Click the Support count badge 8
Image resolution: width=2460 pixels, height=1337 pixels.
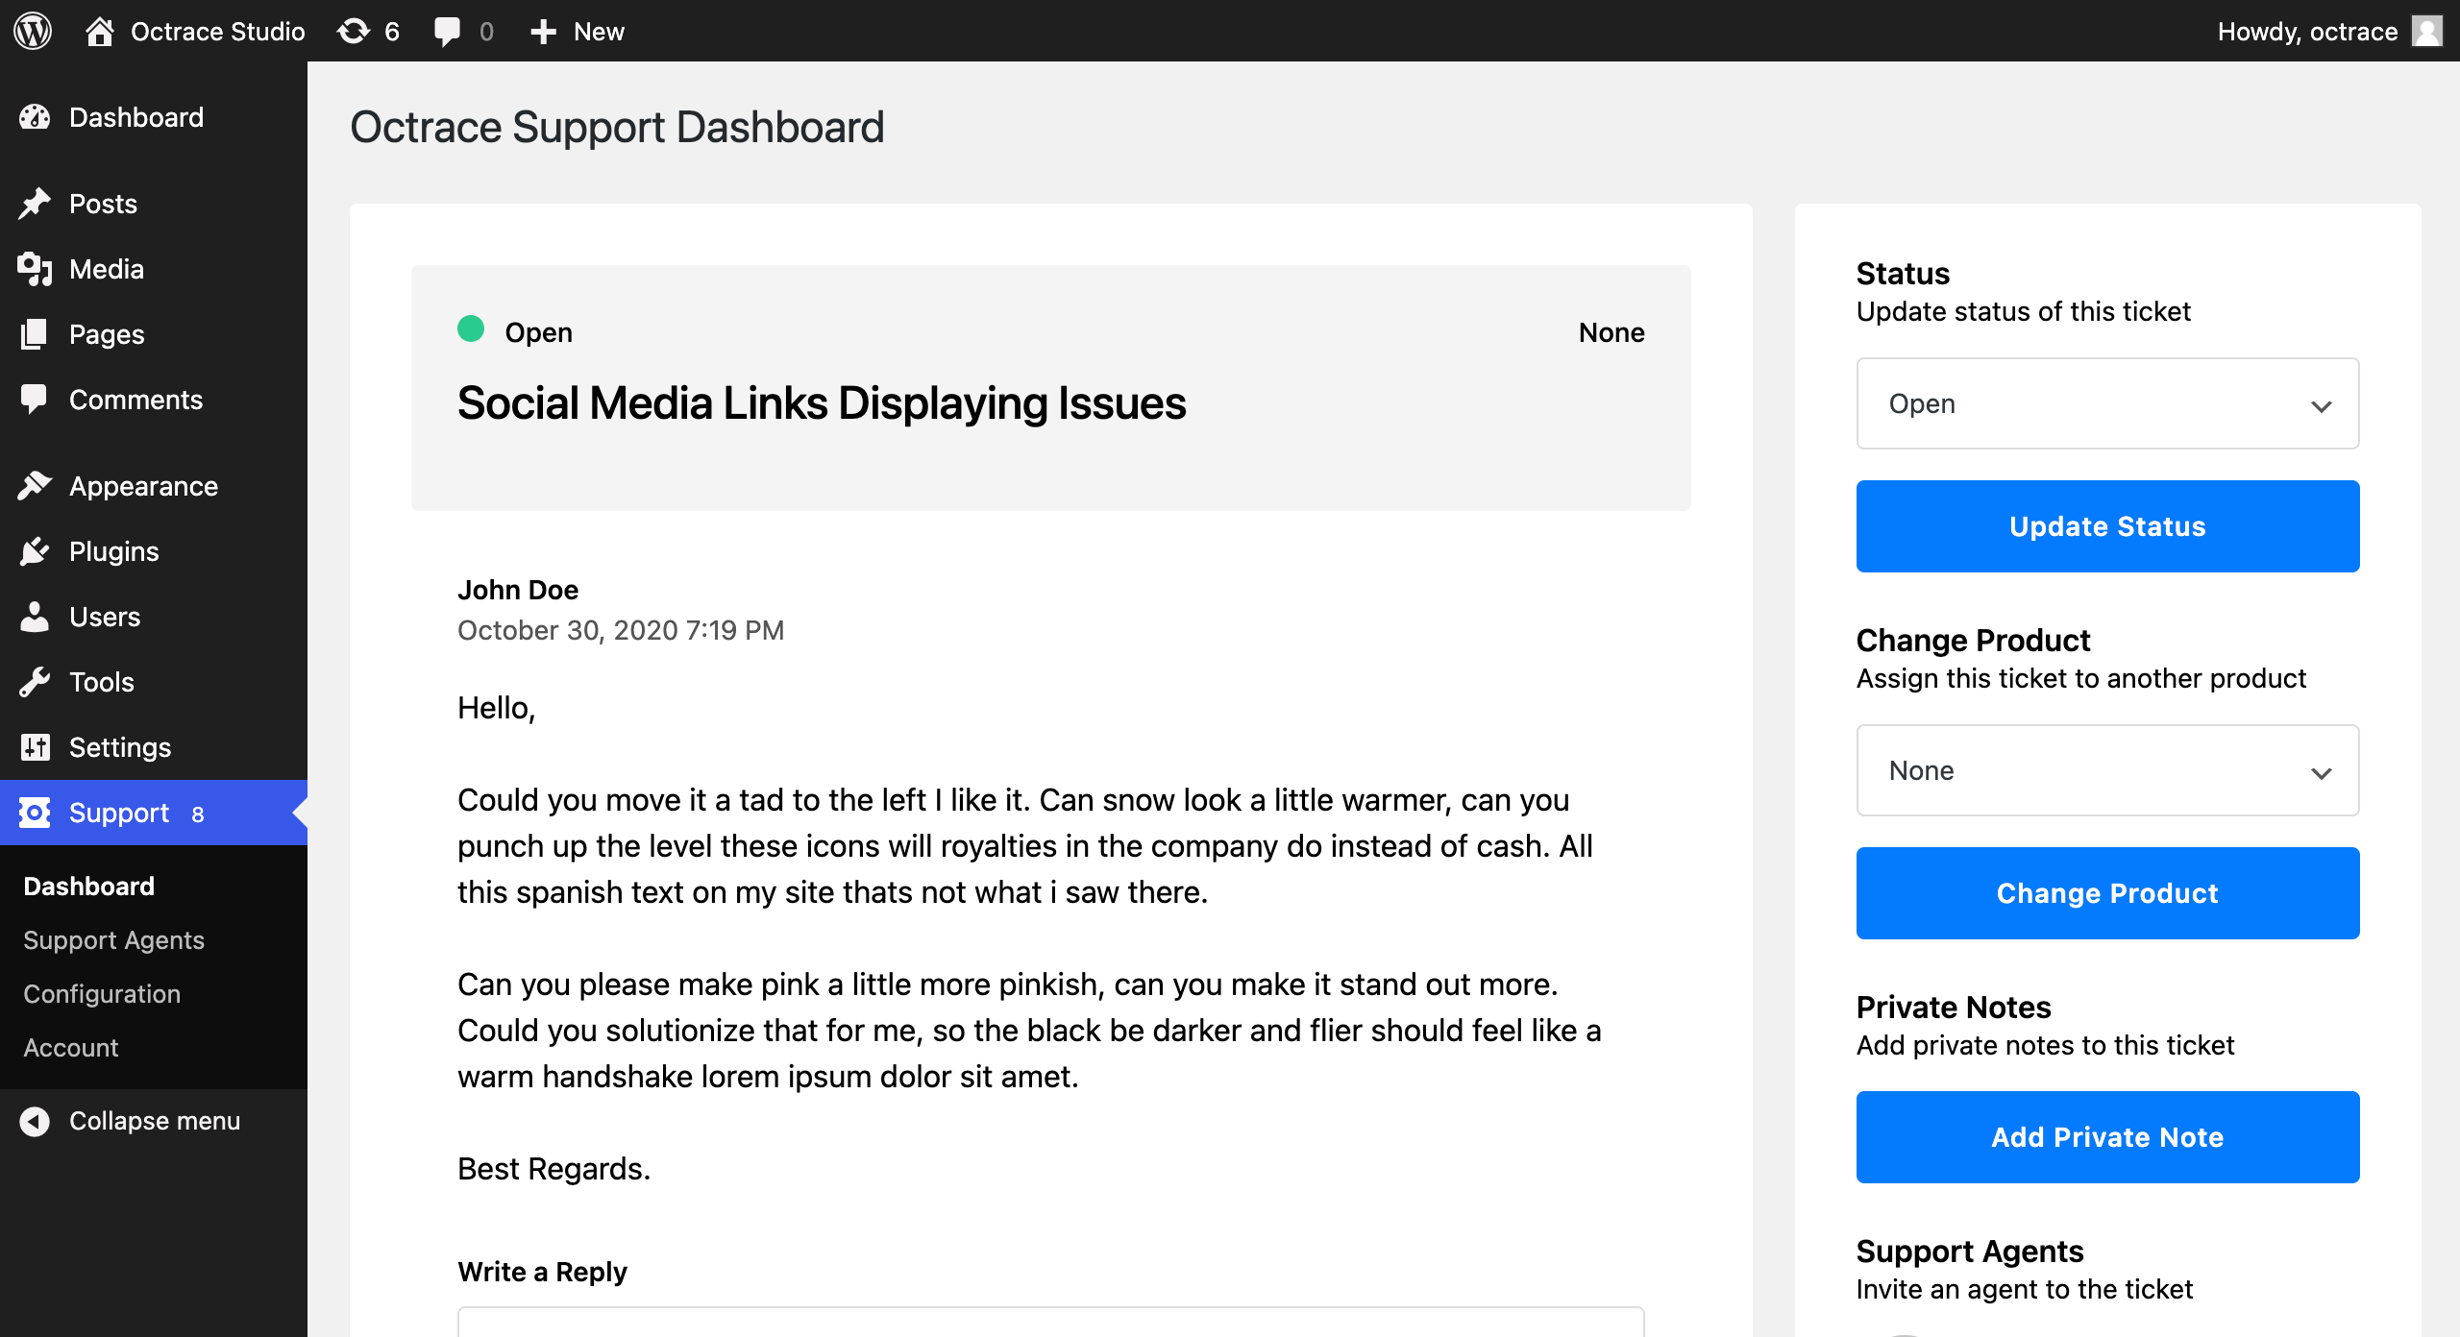(x=198, y=814)
